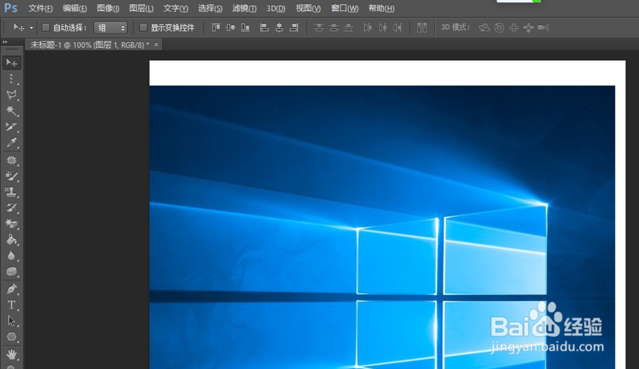Select the Direct Selection arrow tool
639x369 pixels.
[12, 321]
